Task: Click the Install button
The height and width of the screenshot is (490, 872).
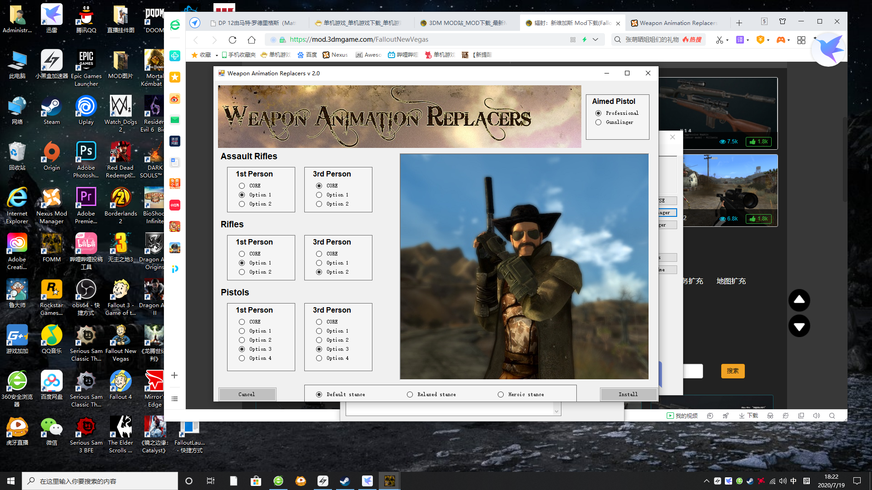Action: 628,394
